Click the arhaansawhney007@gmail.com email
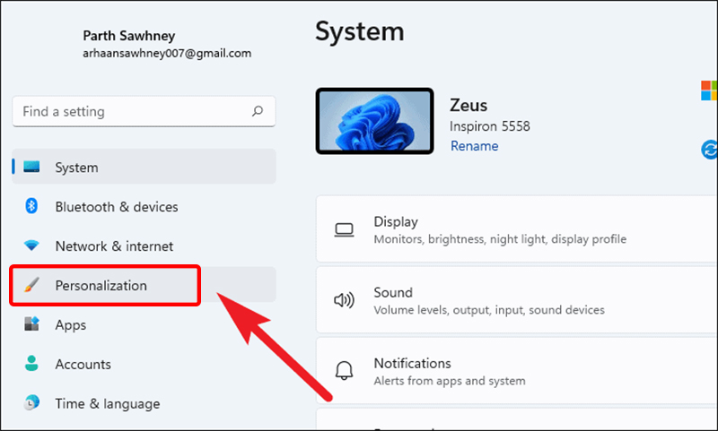The image size is (718, 431). (167, 54)
